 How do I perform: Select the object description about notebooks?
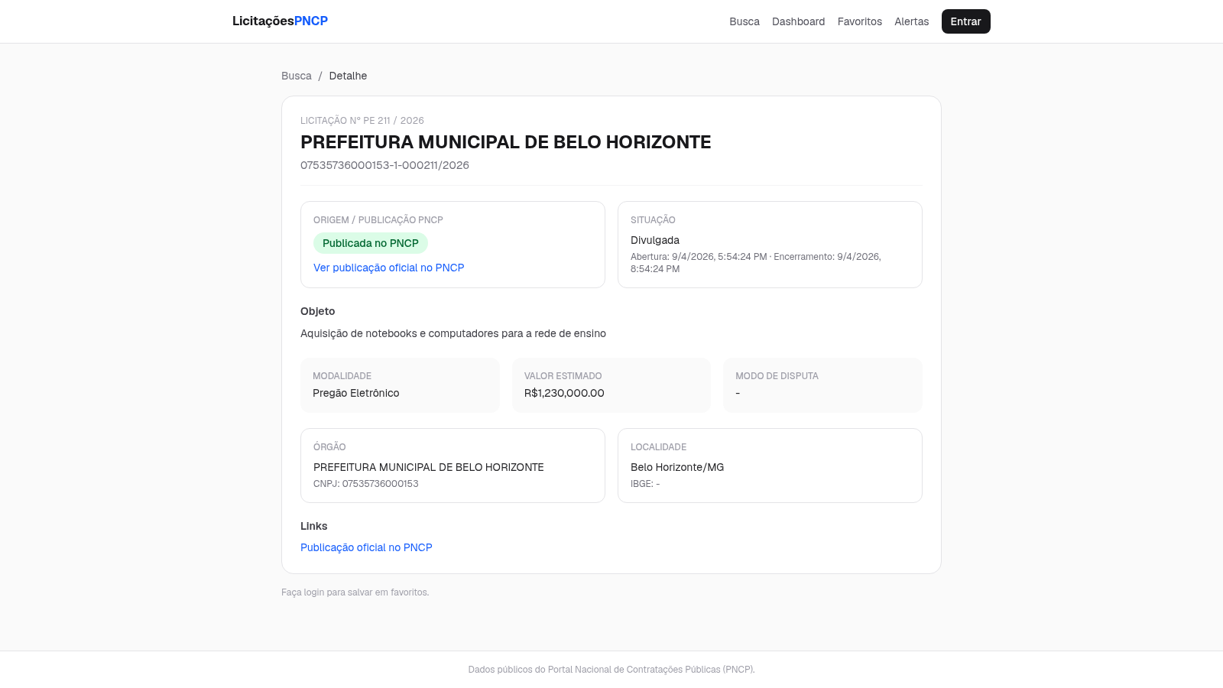(x=453, y=333)
